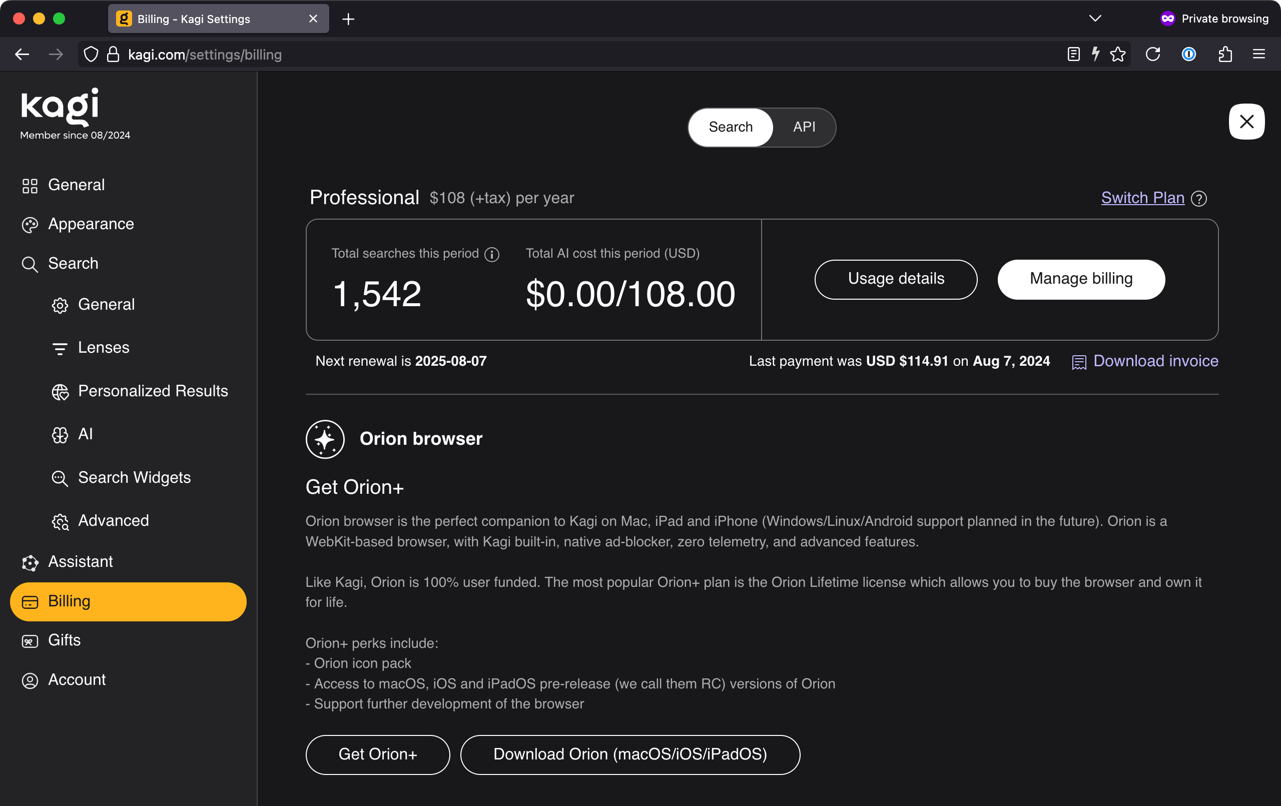Click the 1,542 total searches value
Viewport: 1281px width, 806px height.
click(377, 294)
